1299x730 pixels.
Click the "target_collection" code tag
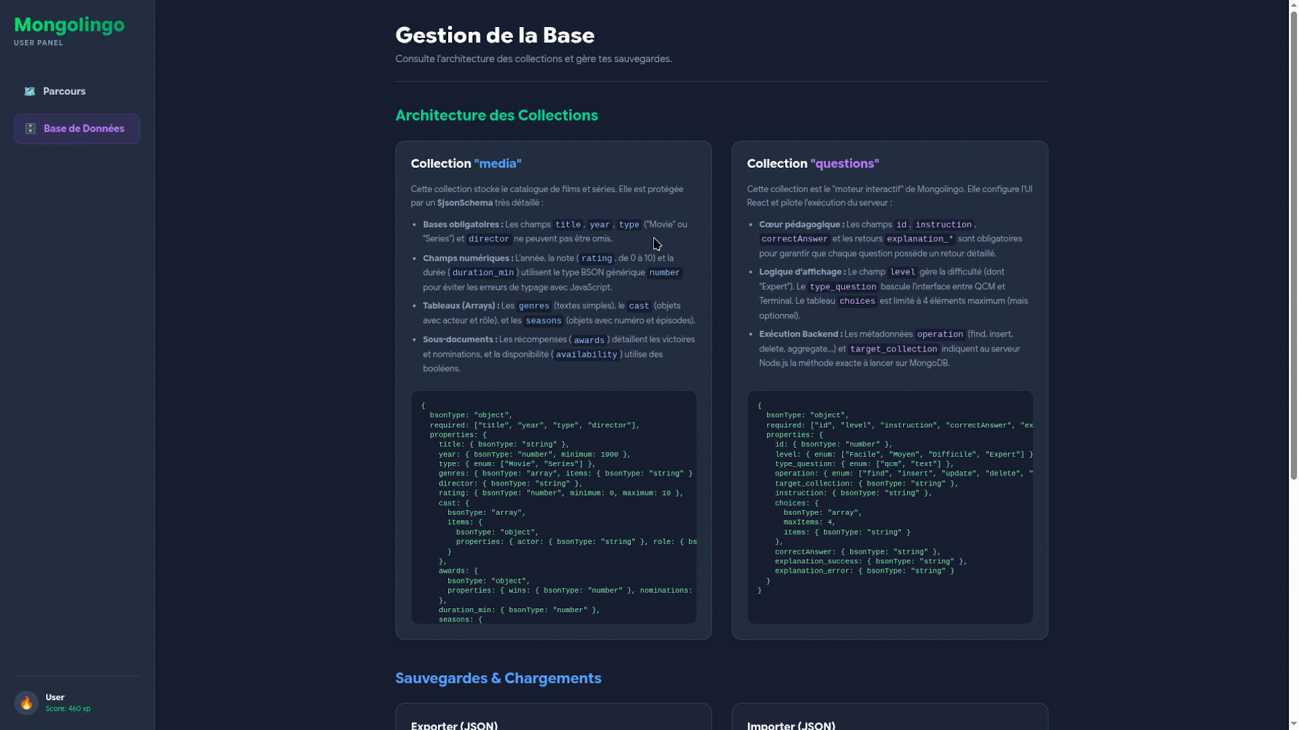pos(894,349)
